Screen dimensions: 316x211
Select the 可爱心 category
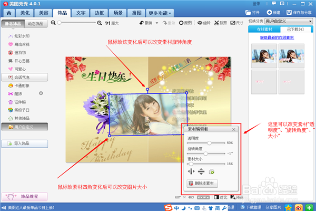pos(17,69)
